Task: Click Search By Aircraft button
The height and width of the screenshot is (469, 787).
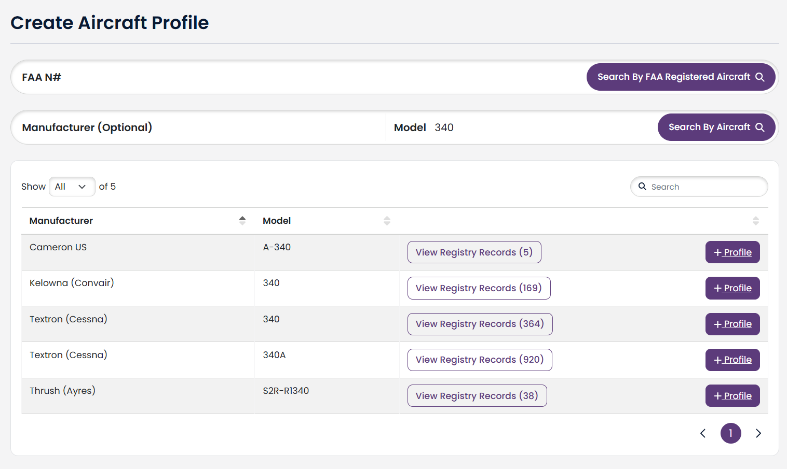Action: point(716,127)
